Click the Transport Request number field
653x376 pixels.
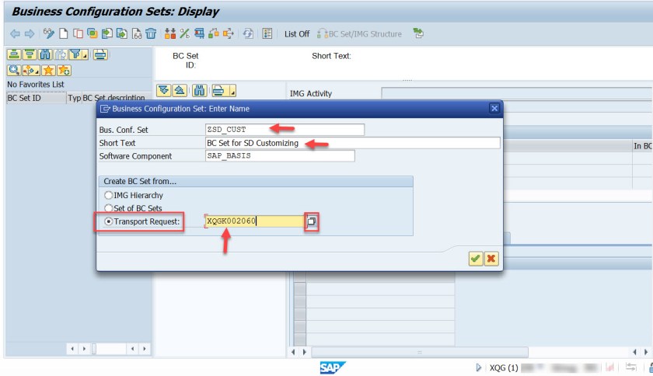(x=254, y=221)
